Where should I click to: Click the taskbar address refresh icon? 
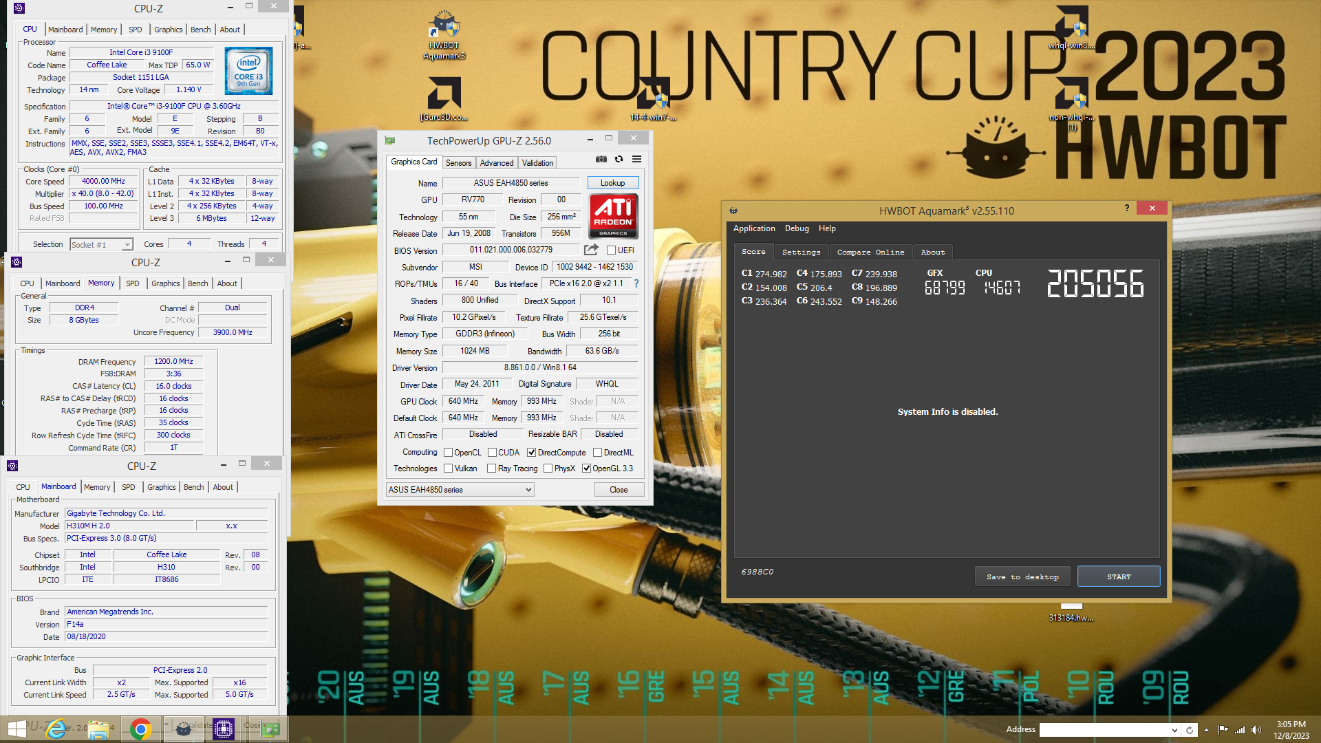[1190, 730]
